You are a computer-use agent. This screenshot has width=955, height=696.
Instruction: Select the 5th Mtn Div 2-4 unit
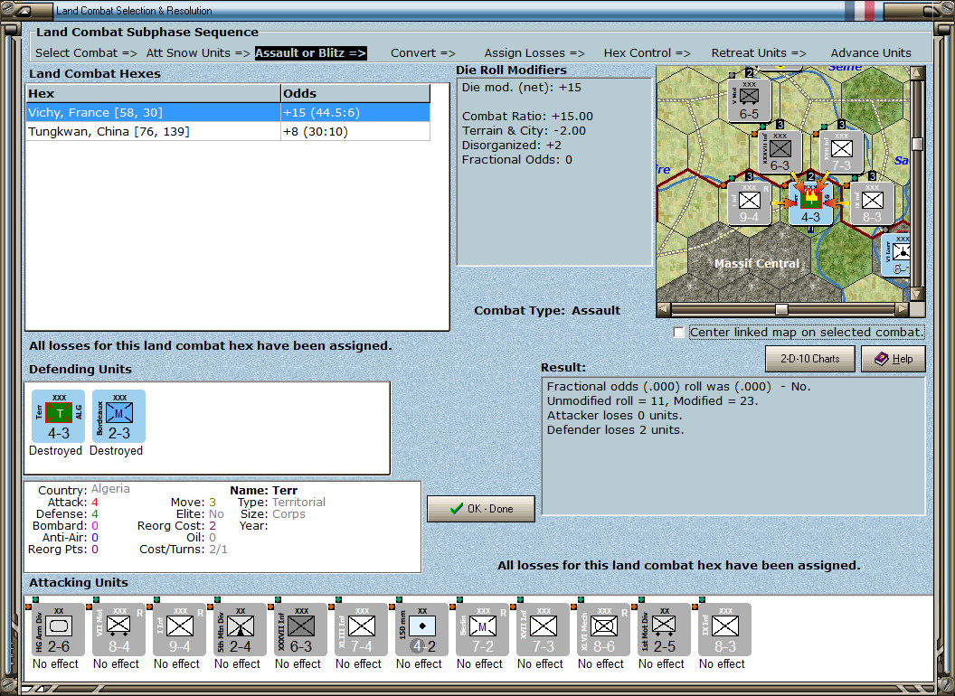tap(240, 629)
